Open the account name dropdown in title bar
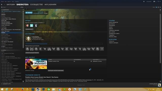Screen dimensions: 162x91 (149, 2)
